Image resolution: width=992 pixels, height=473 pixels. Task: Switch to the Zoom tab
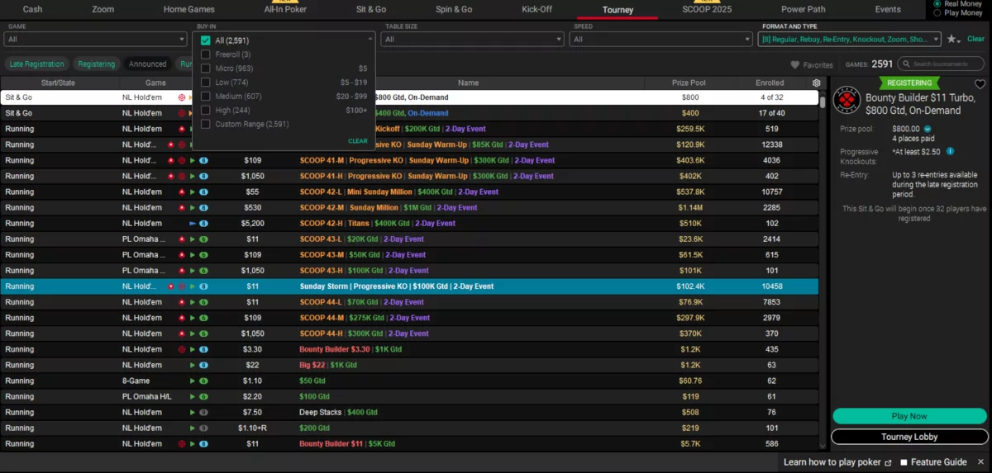(103, 10)
